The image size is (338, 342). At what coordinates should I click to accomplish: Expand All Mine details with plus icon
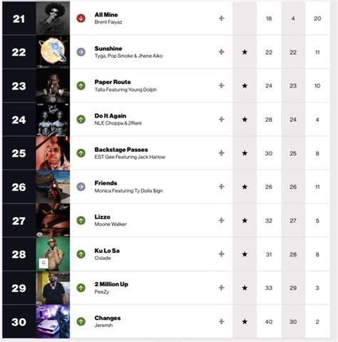click(221, 19)
